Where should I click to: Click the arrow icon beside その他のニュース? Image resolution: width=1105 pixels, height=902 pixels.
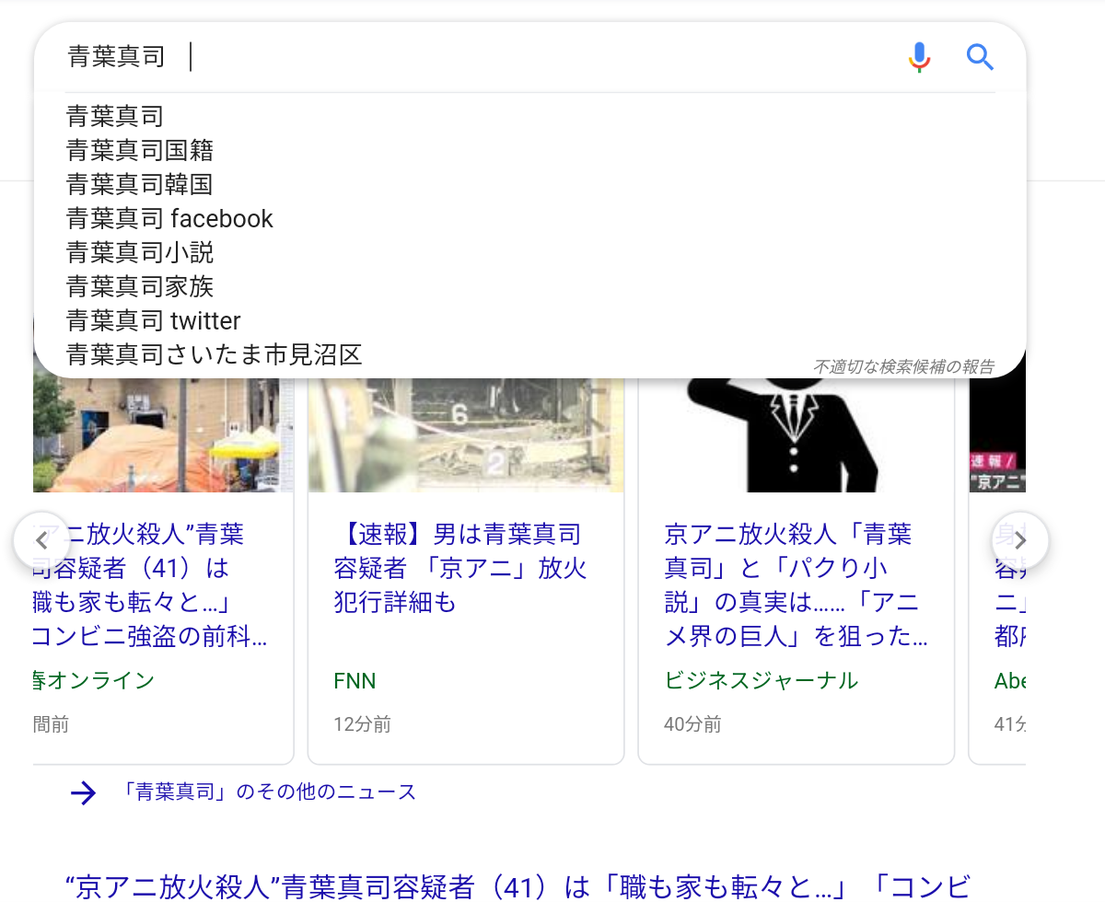84,792
